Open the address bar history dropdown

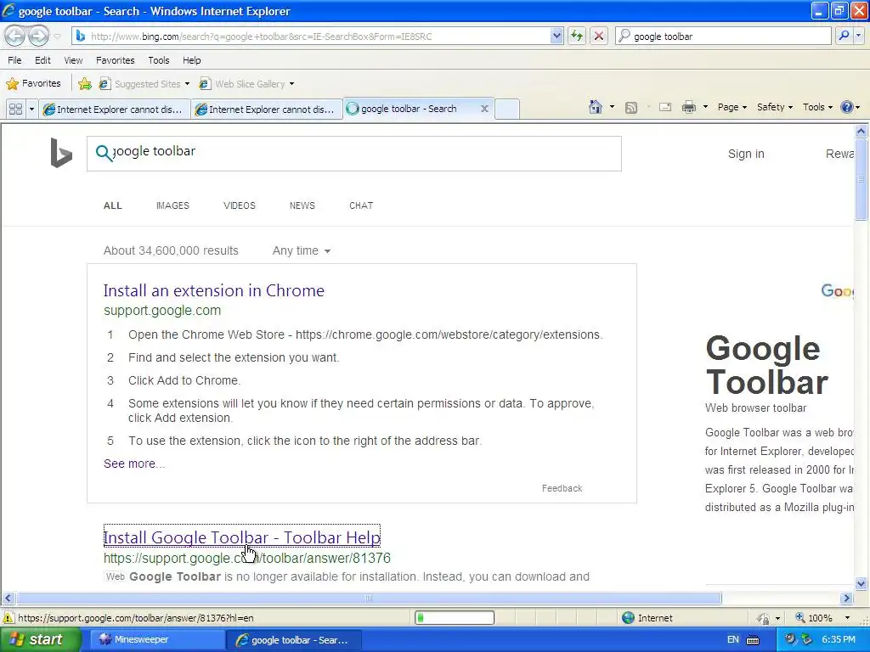click(x=556, y=36)
